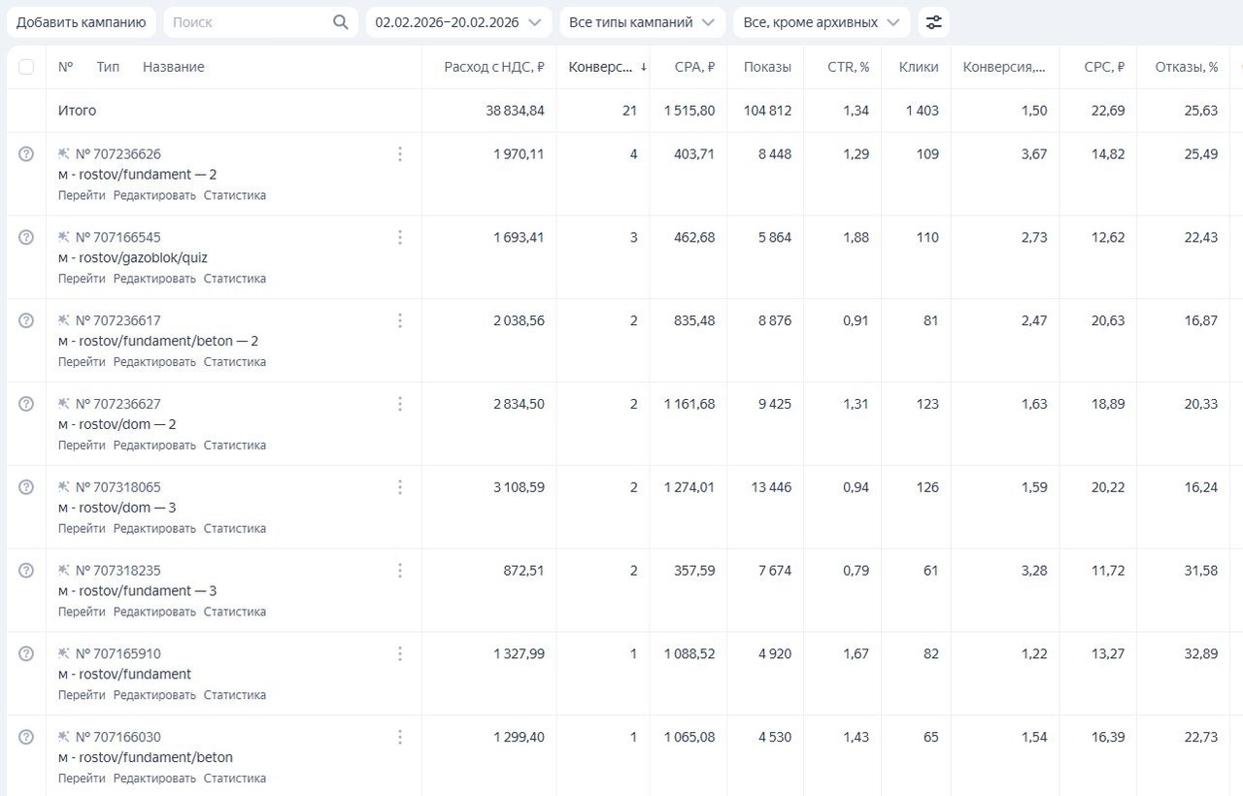Click the 'Добавить кампанию' button

(x=81, y=22)
